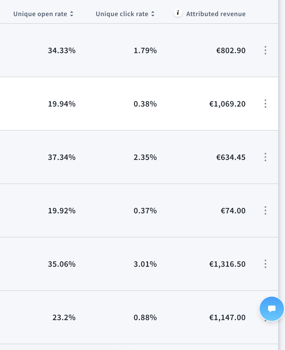Click the Attributed revenue info icon
Screen dimensions: 285x350
point(178,13)
